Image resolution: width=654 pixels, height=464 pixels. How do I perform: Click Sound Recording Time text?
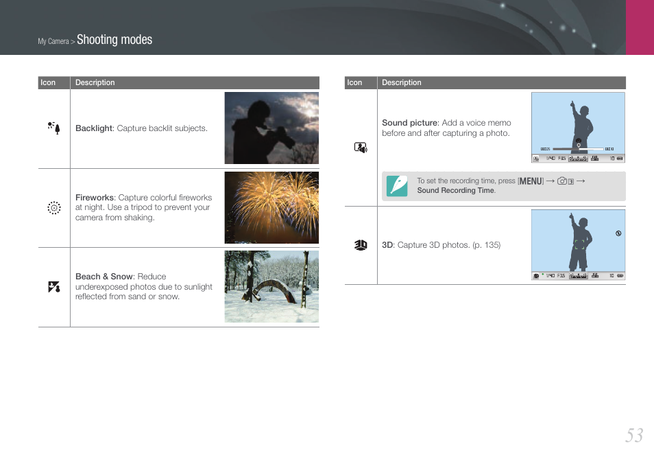pyautogui.click(x=455, y=190)
